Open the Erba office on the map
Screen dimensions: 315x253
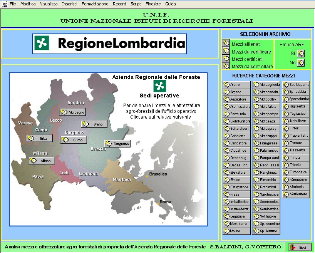[x=40, y=138]
